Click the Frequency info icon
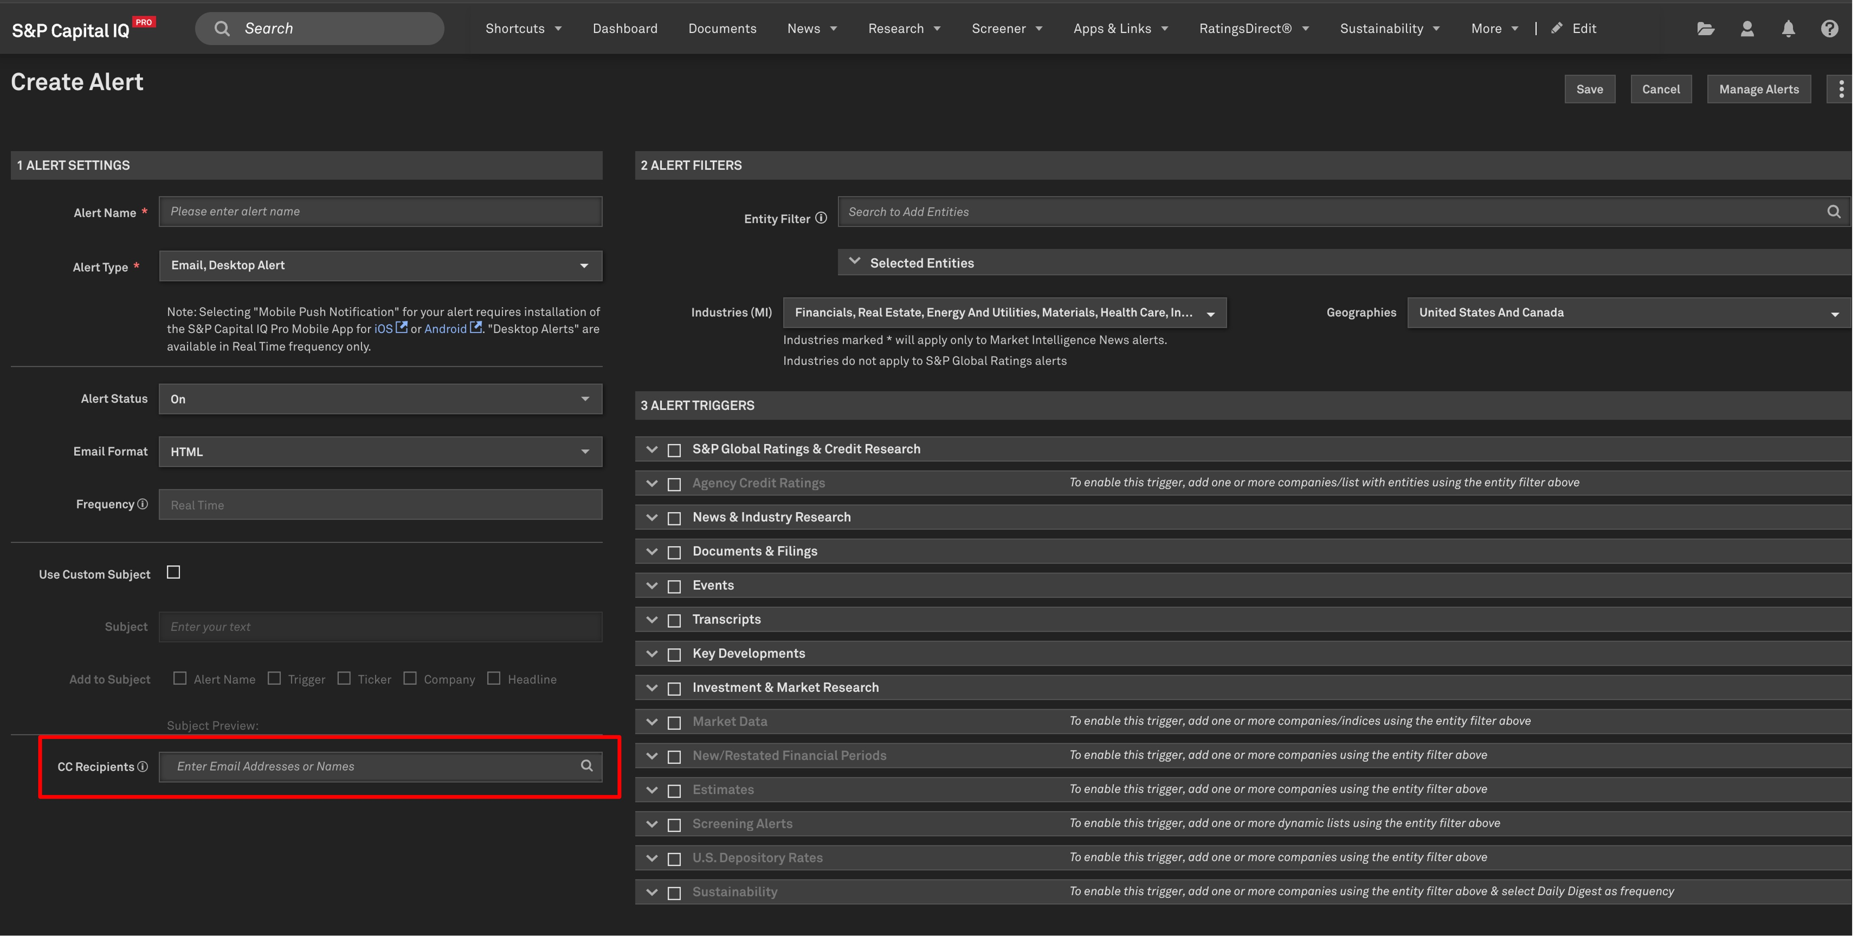1853x936 pixels. click(x=142, y=504)
